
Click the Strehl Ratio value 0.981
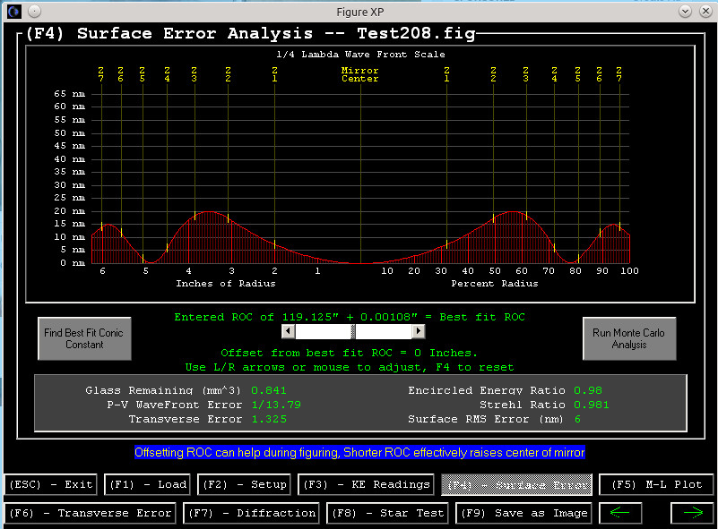tap(592, 405)
